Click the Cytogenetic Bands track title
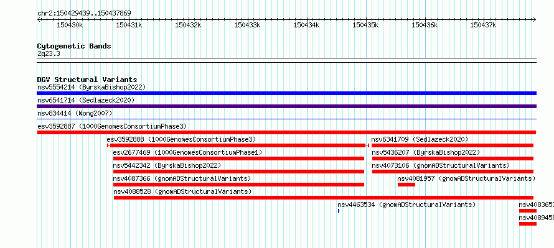The image size is (554, 248). coord(74,46)
